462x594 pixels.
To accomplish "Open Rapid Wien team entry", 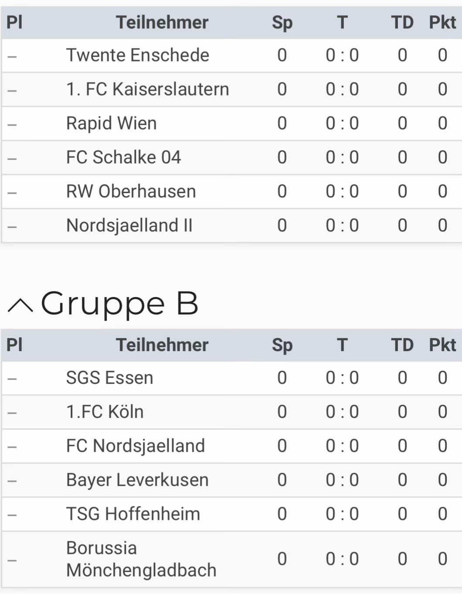I will [232, 123].
